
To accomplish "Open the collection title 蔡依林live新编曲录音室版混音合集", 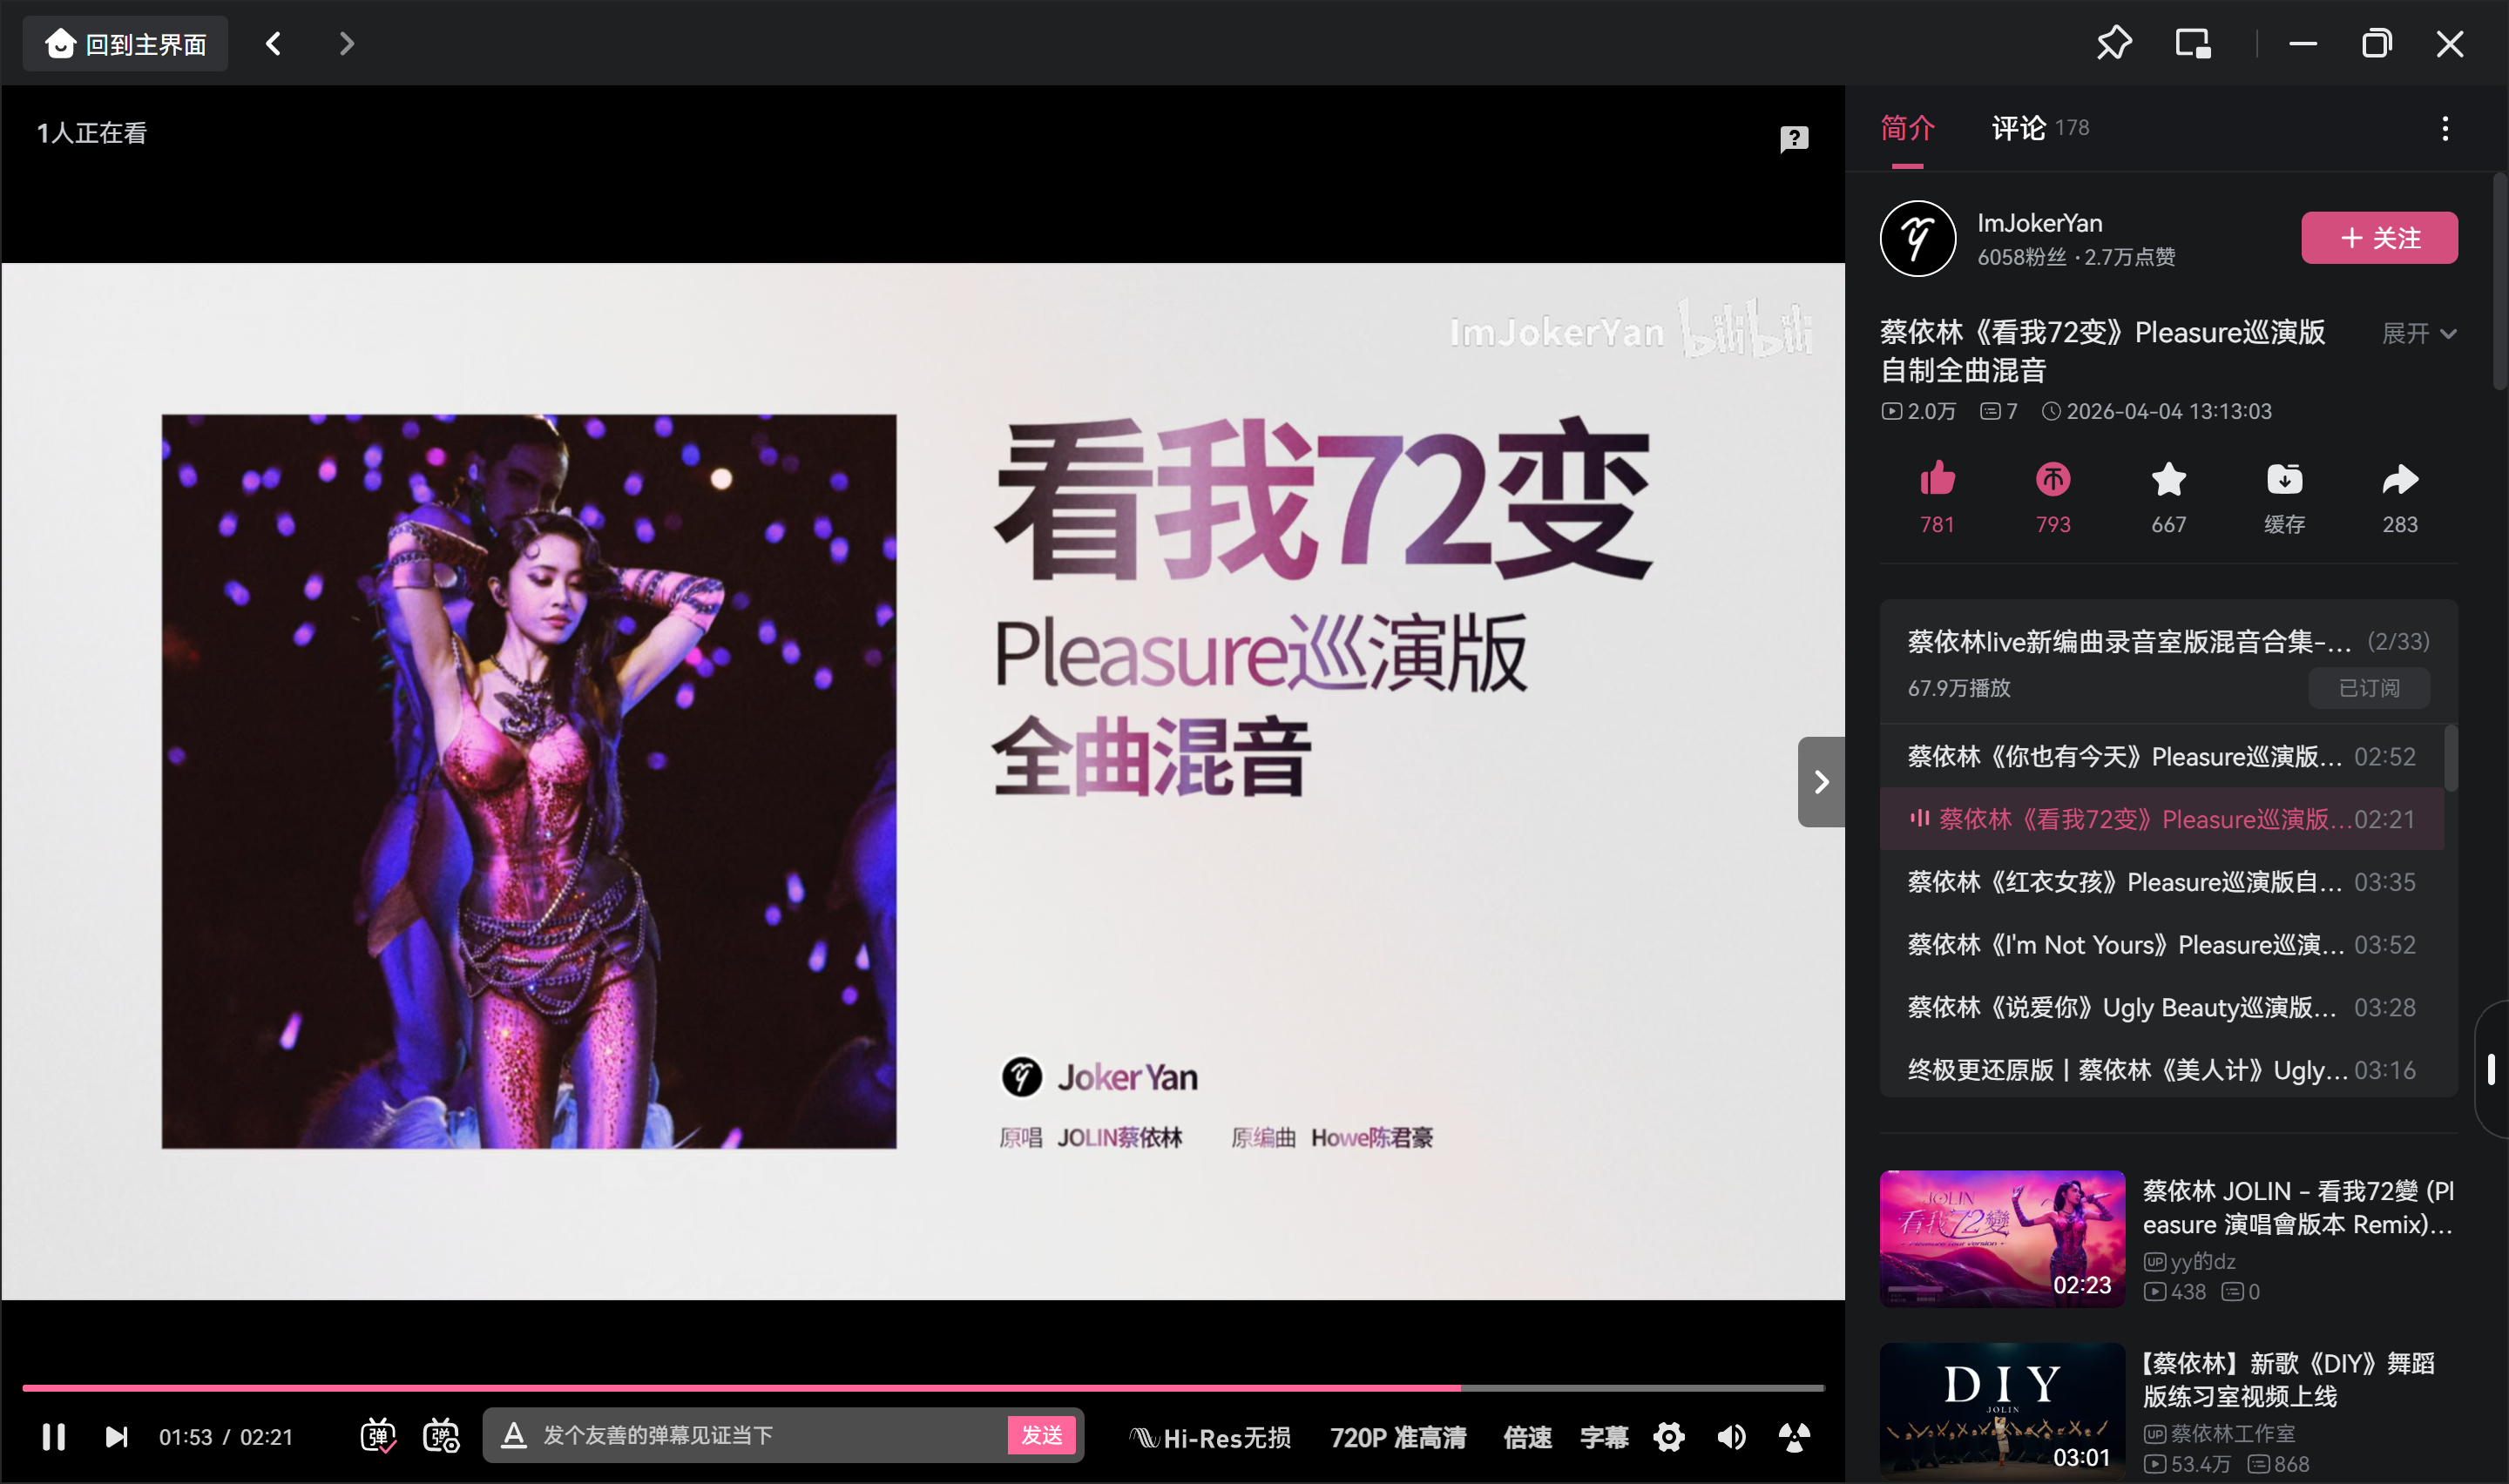I will pyautogui.click(x=2129, y=641).
